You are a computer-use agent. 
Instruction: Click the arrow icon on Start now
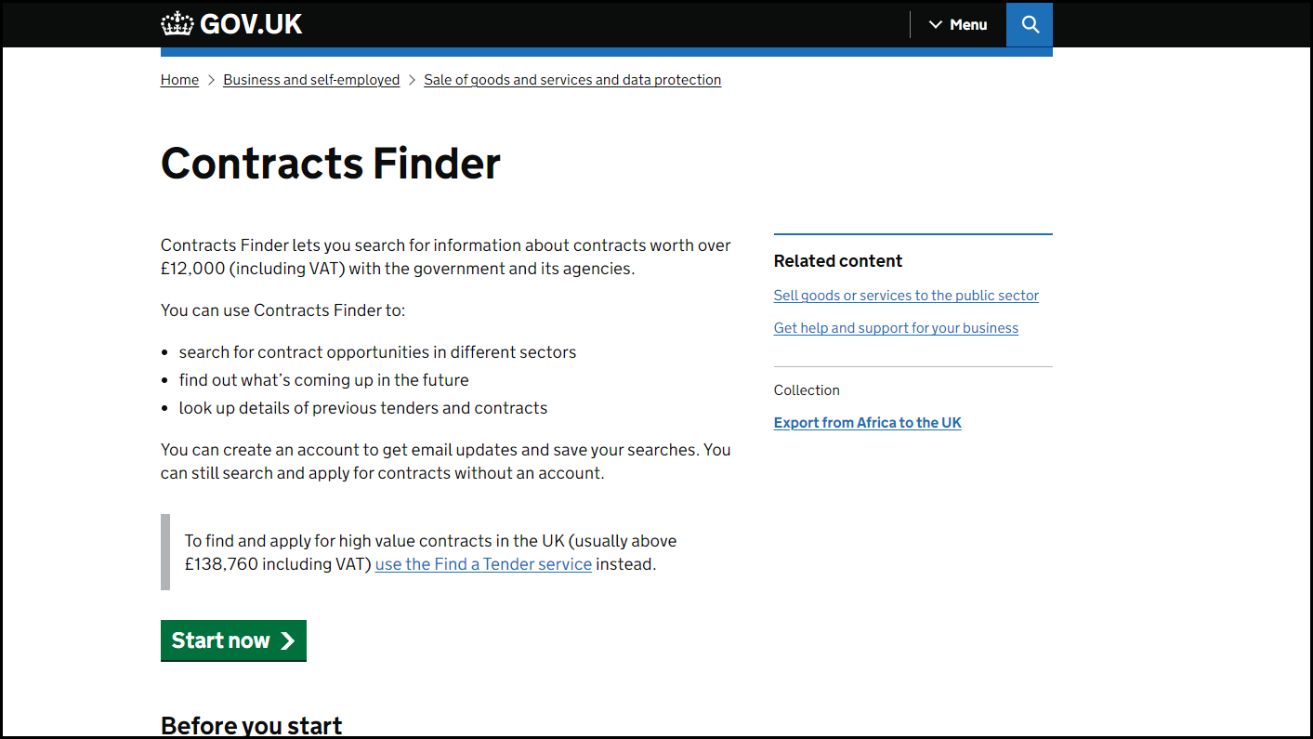pyautogui.click(x=287, y=640)
